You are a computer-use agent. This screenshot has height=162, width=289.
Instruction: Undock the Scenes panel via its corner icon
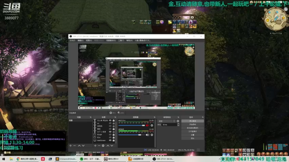coord(91,117)
